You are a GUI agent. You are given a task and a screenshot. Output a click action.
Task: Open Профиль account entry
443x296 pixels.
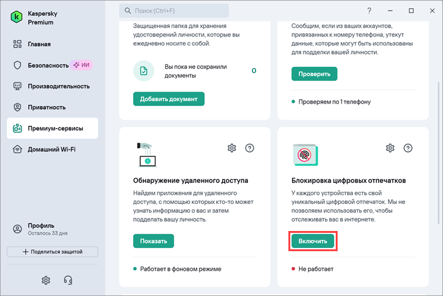click(52, 229)
